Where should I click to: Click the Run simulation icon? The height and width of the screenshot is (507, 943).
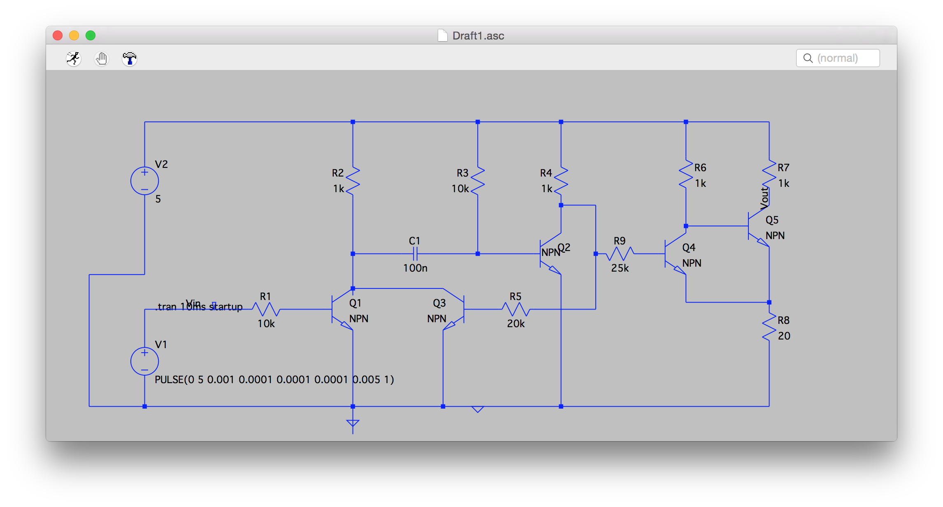click(74, 58)
